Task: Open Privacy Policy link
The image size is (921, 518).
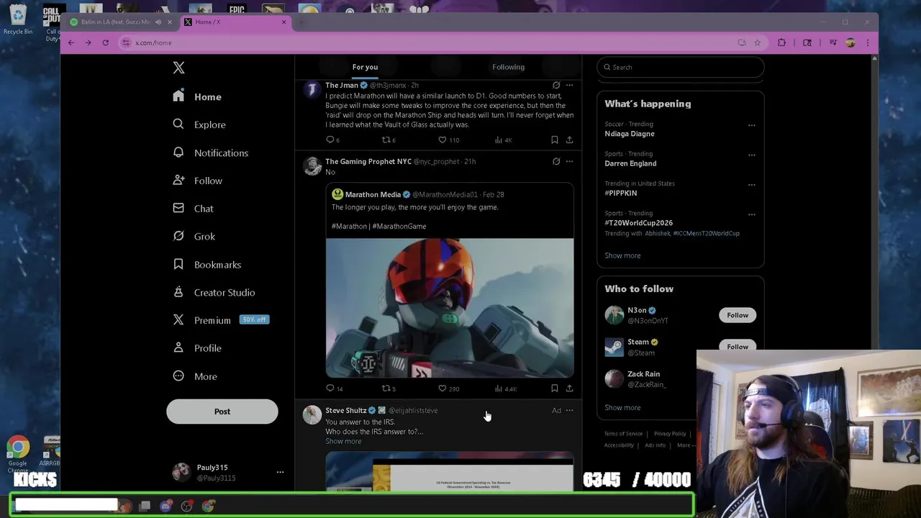Action: (670, 434)
